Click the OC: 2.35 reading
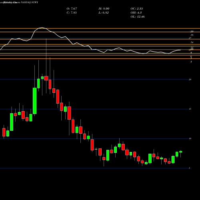 pos(137,9)
